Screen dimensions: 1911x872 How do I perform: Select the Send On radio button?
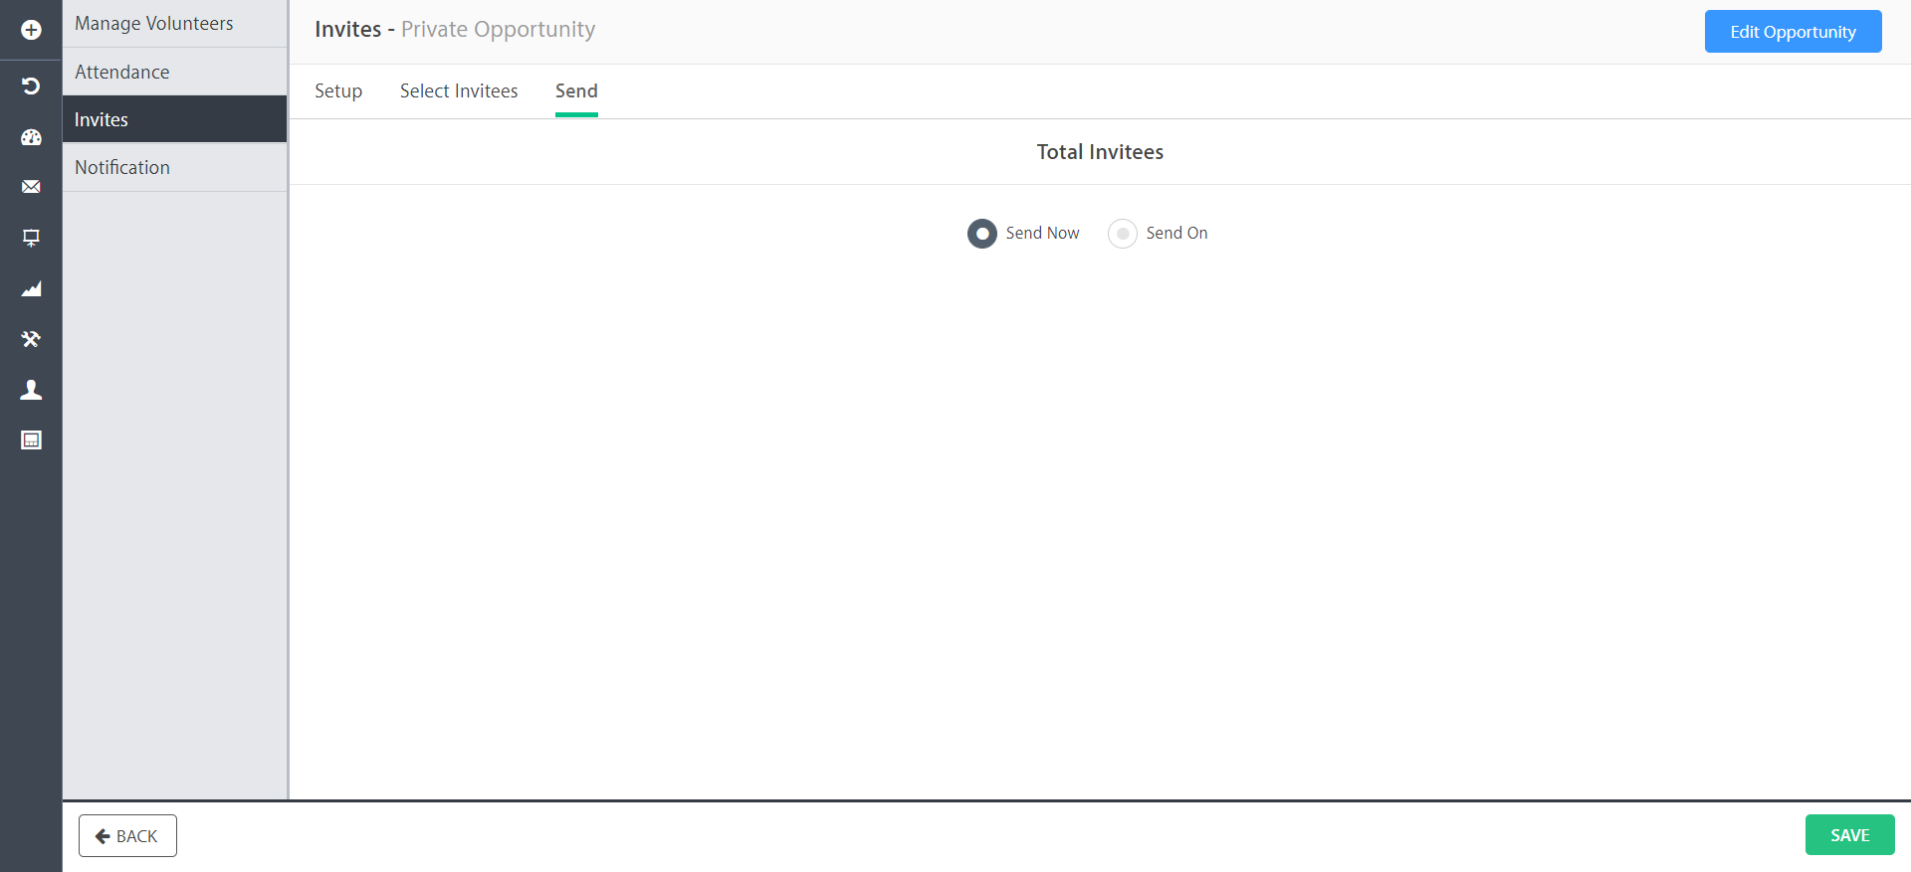click(1123, 234)
